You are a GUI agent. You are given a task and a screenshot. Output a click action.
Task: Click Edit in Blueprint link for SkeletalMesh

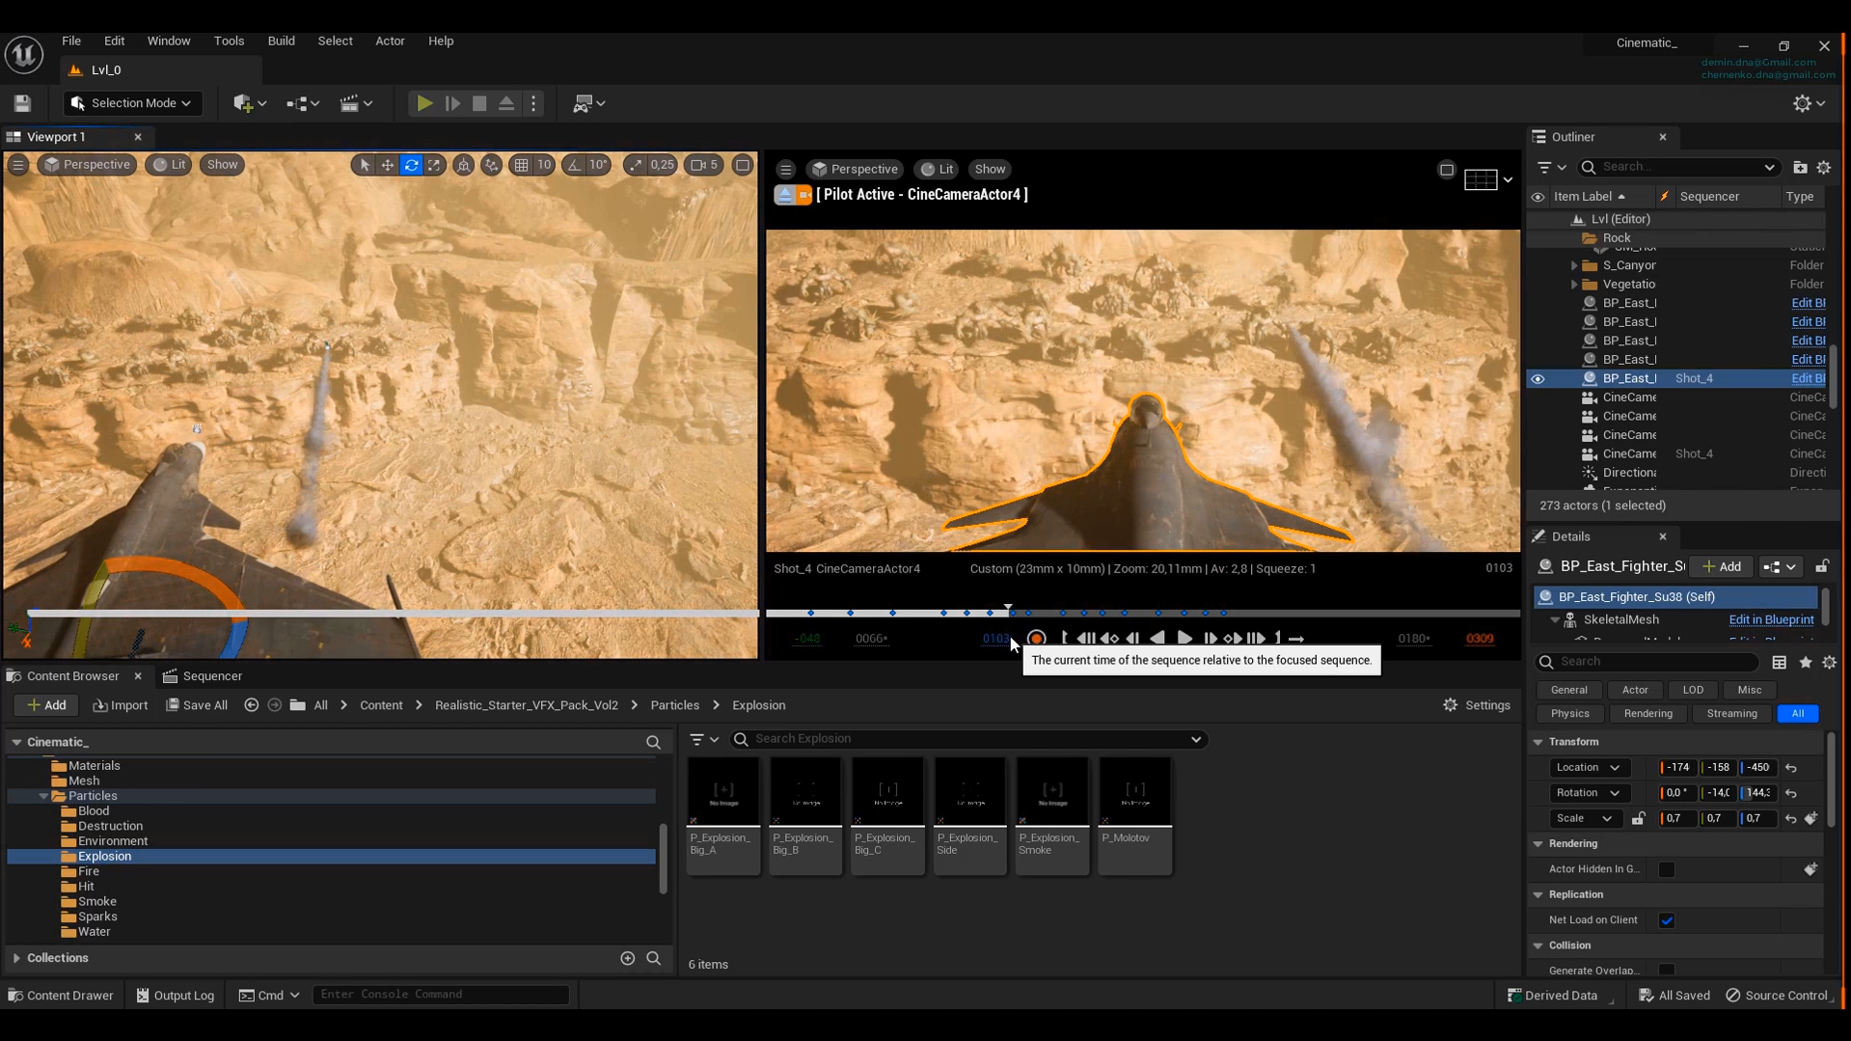1770,619
